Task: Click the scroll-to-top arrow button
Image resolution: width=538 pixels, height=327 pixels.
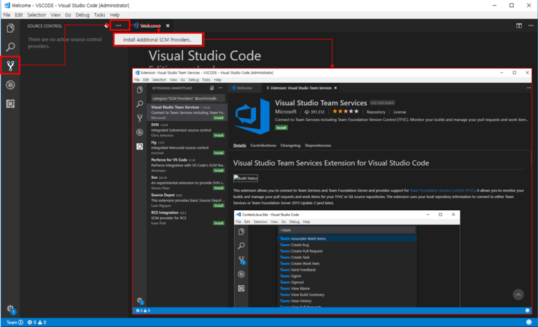Action: click(x=518, y=295)
